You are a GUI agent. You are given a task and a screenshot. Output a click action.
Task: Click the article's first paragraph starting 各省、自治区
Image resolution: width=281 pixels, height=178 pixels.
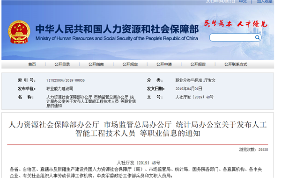[136, 172]
